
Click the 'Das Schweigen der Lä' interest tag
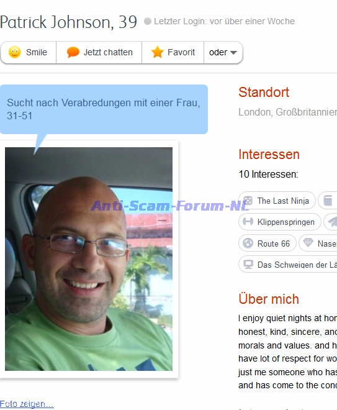[x=288, y=265]
